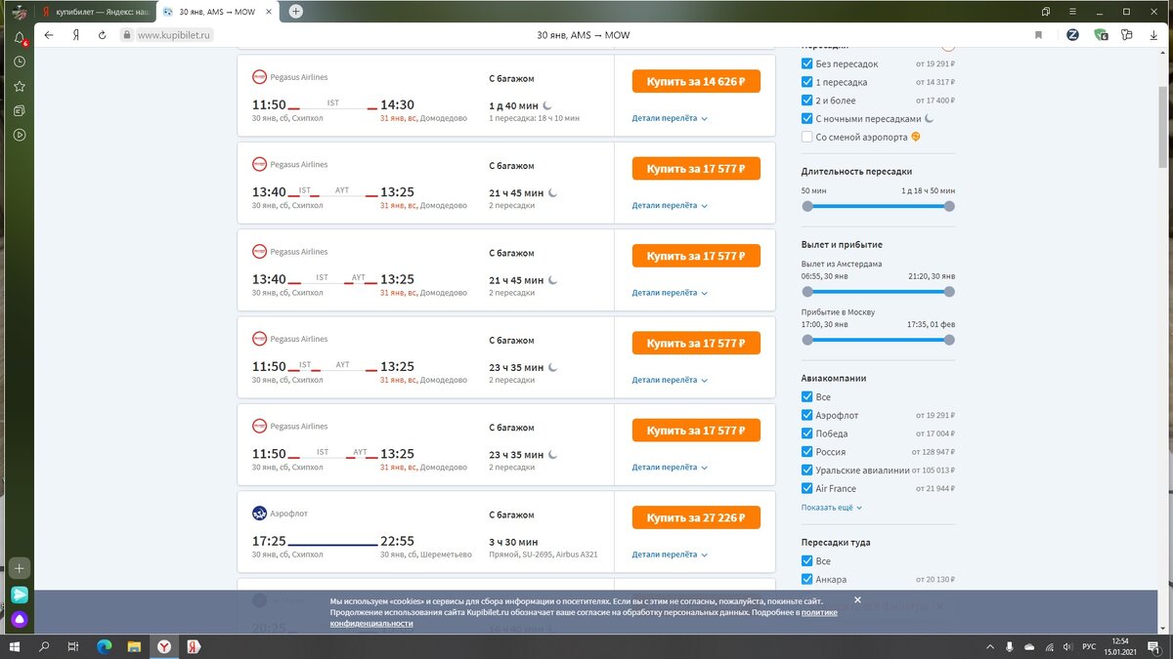Open browsing history clock in sidebar
Image resolution: width=1173 pixels, height=659 pixels.
pyautogui.click(x=20, y=62)
